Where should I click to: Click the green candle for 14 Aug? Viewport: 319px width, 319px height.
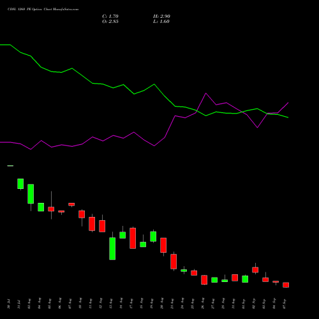pos(122,235)
